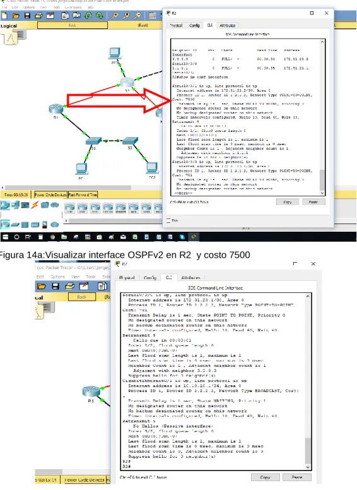Pick the 1240 router model

click(x=146, y=208)
